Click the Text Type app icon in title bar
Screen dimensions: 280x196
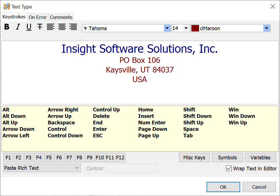point(6,6)
